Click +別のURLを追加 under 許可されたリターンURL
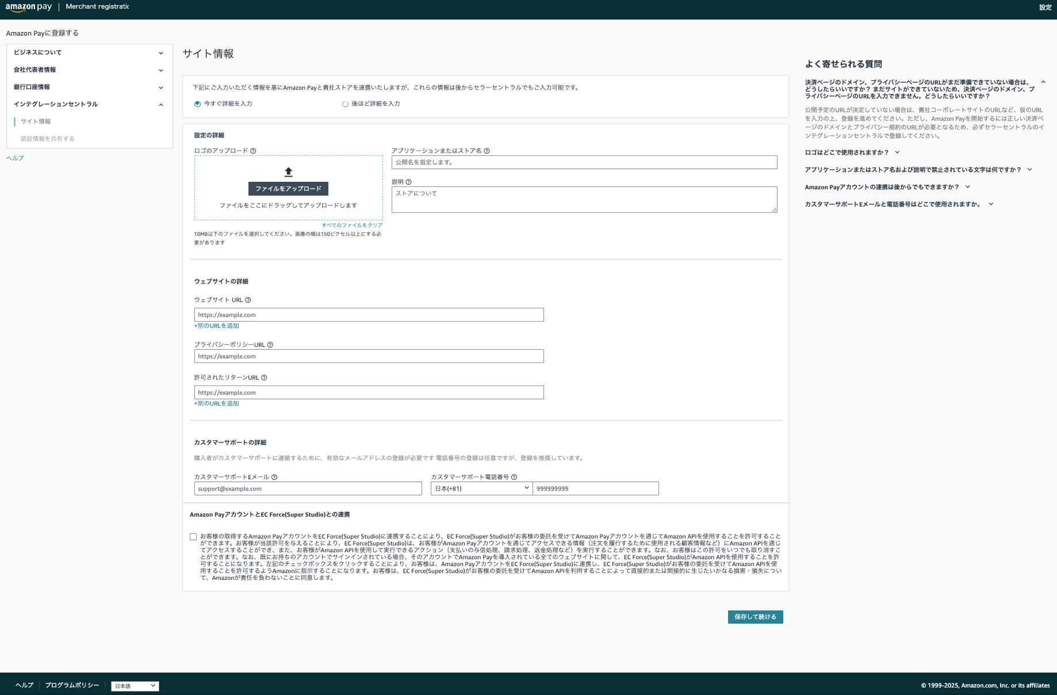Viewport: 1057px width, 695px height. coord(217,403)
